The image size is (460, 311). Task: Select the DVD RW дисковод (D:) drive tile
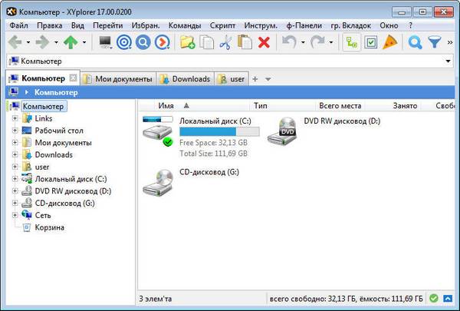pos(324,131)
